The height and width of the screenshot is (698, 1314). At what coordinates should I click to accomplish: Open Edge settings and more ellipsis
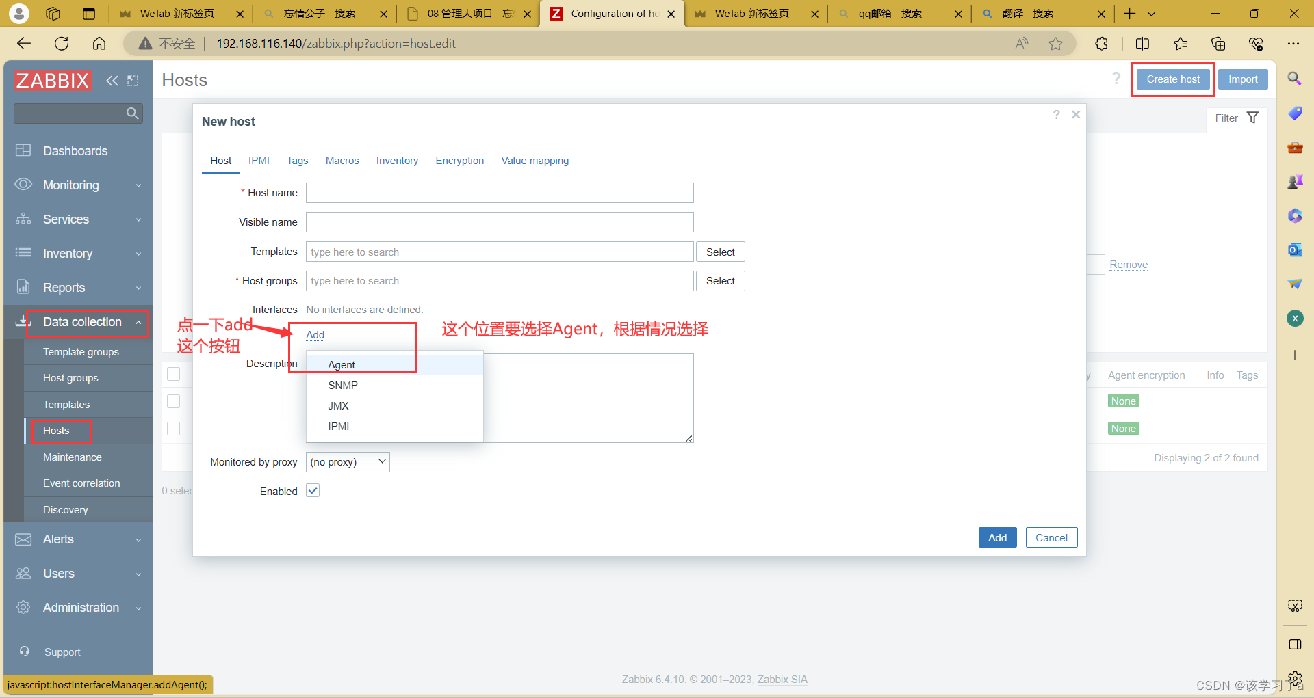coord(1293,44)
